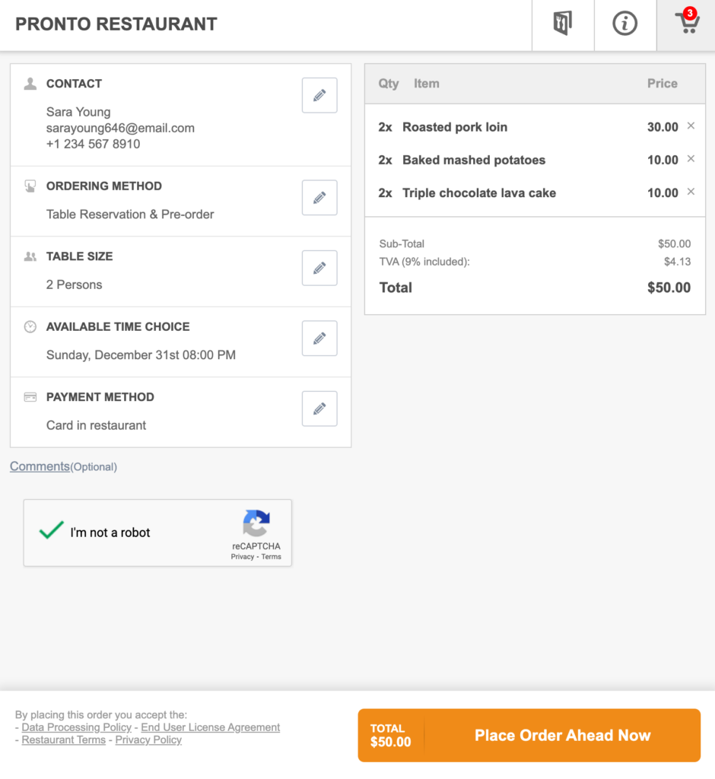Open the Data Processing Policy link
The width and height of the screenshot is (715, 779).
pyautogui.click(x=77, y=727)
